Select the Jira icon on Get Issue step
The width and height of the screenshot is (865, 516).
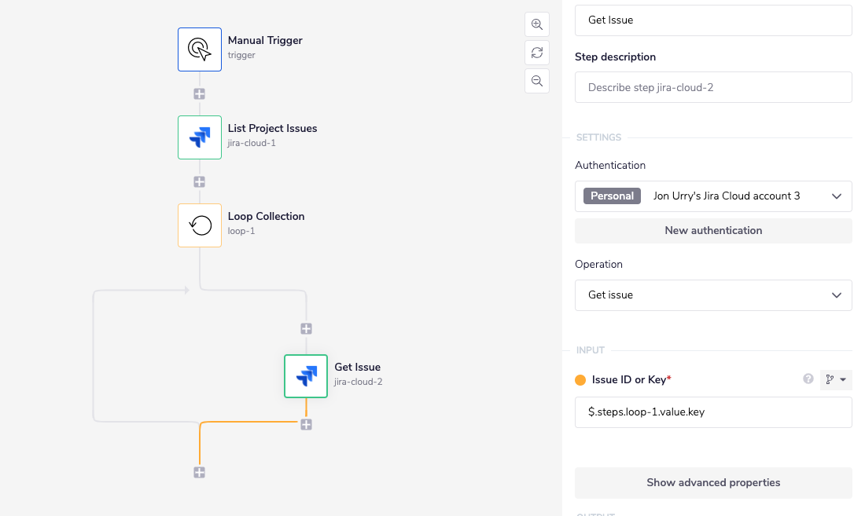[x=305, y=376]
